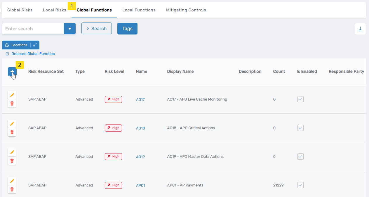The height and width of the screenshot is (197, 369).
Task: Click the trash icon on the A019 row
Action: click(12, 160)
